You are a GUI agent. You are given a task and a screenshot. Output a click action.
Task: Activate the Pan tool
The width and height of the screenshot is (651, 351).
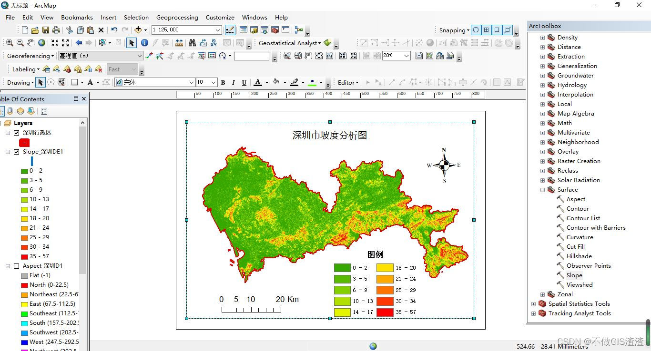(30, 42)
